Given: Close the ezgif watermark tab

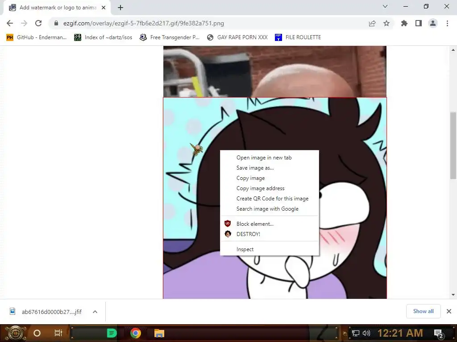Looking at the screenshot, I should (104, 8).
